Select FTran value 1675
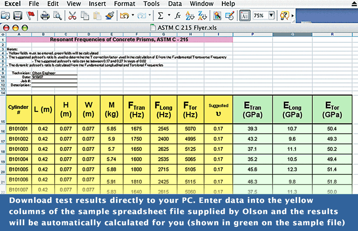The height and width of the screenshot is (231, 358). point(137,129)
